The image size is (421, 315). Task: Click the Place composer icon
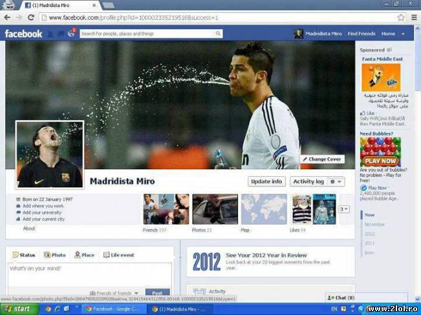point(78,255)
